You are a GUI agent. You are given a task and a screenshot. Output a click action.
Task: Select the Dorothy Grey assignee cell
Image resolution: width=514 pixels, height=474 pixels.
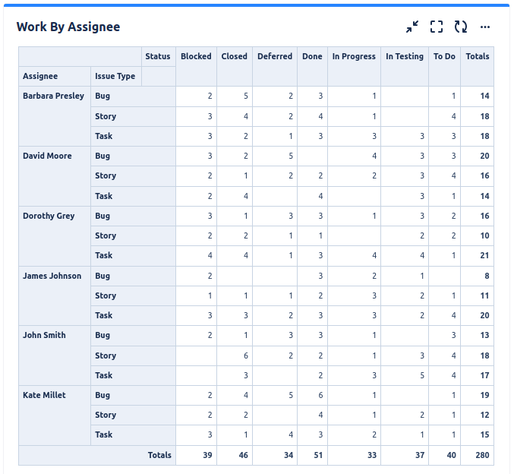55,236
